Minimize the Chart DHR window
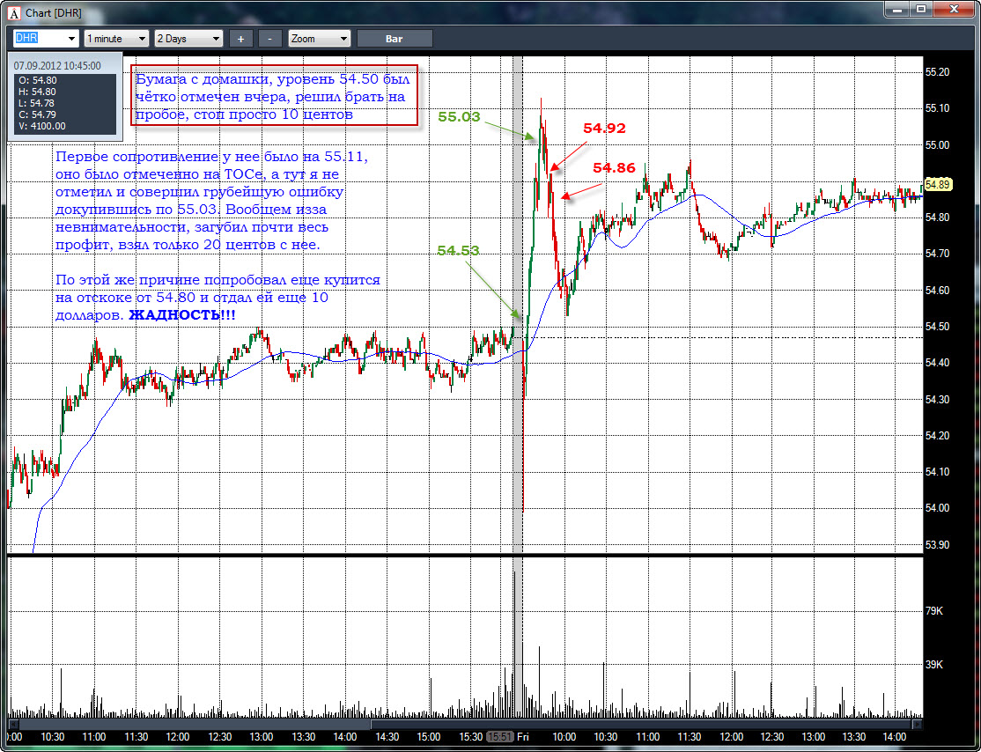 [898, 10]
